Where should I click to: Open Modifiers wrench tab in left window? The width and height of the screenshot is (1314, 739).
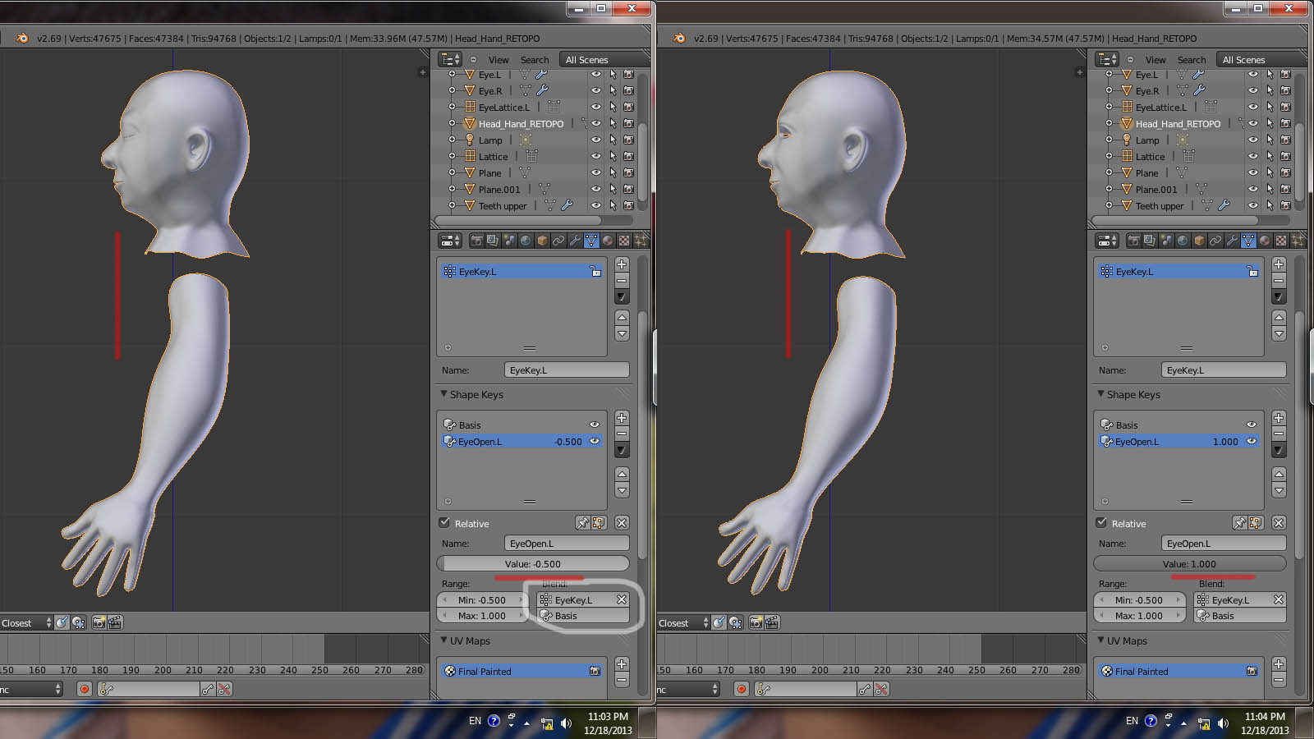pos(575,241)
